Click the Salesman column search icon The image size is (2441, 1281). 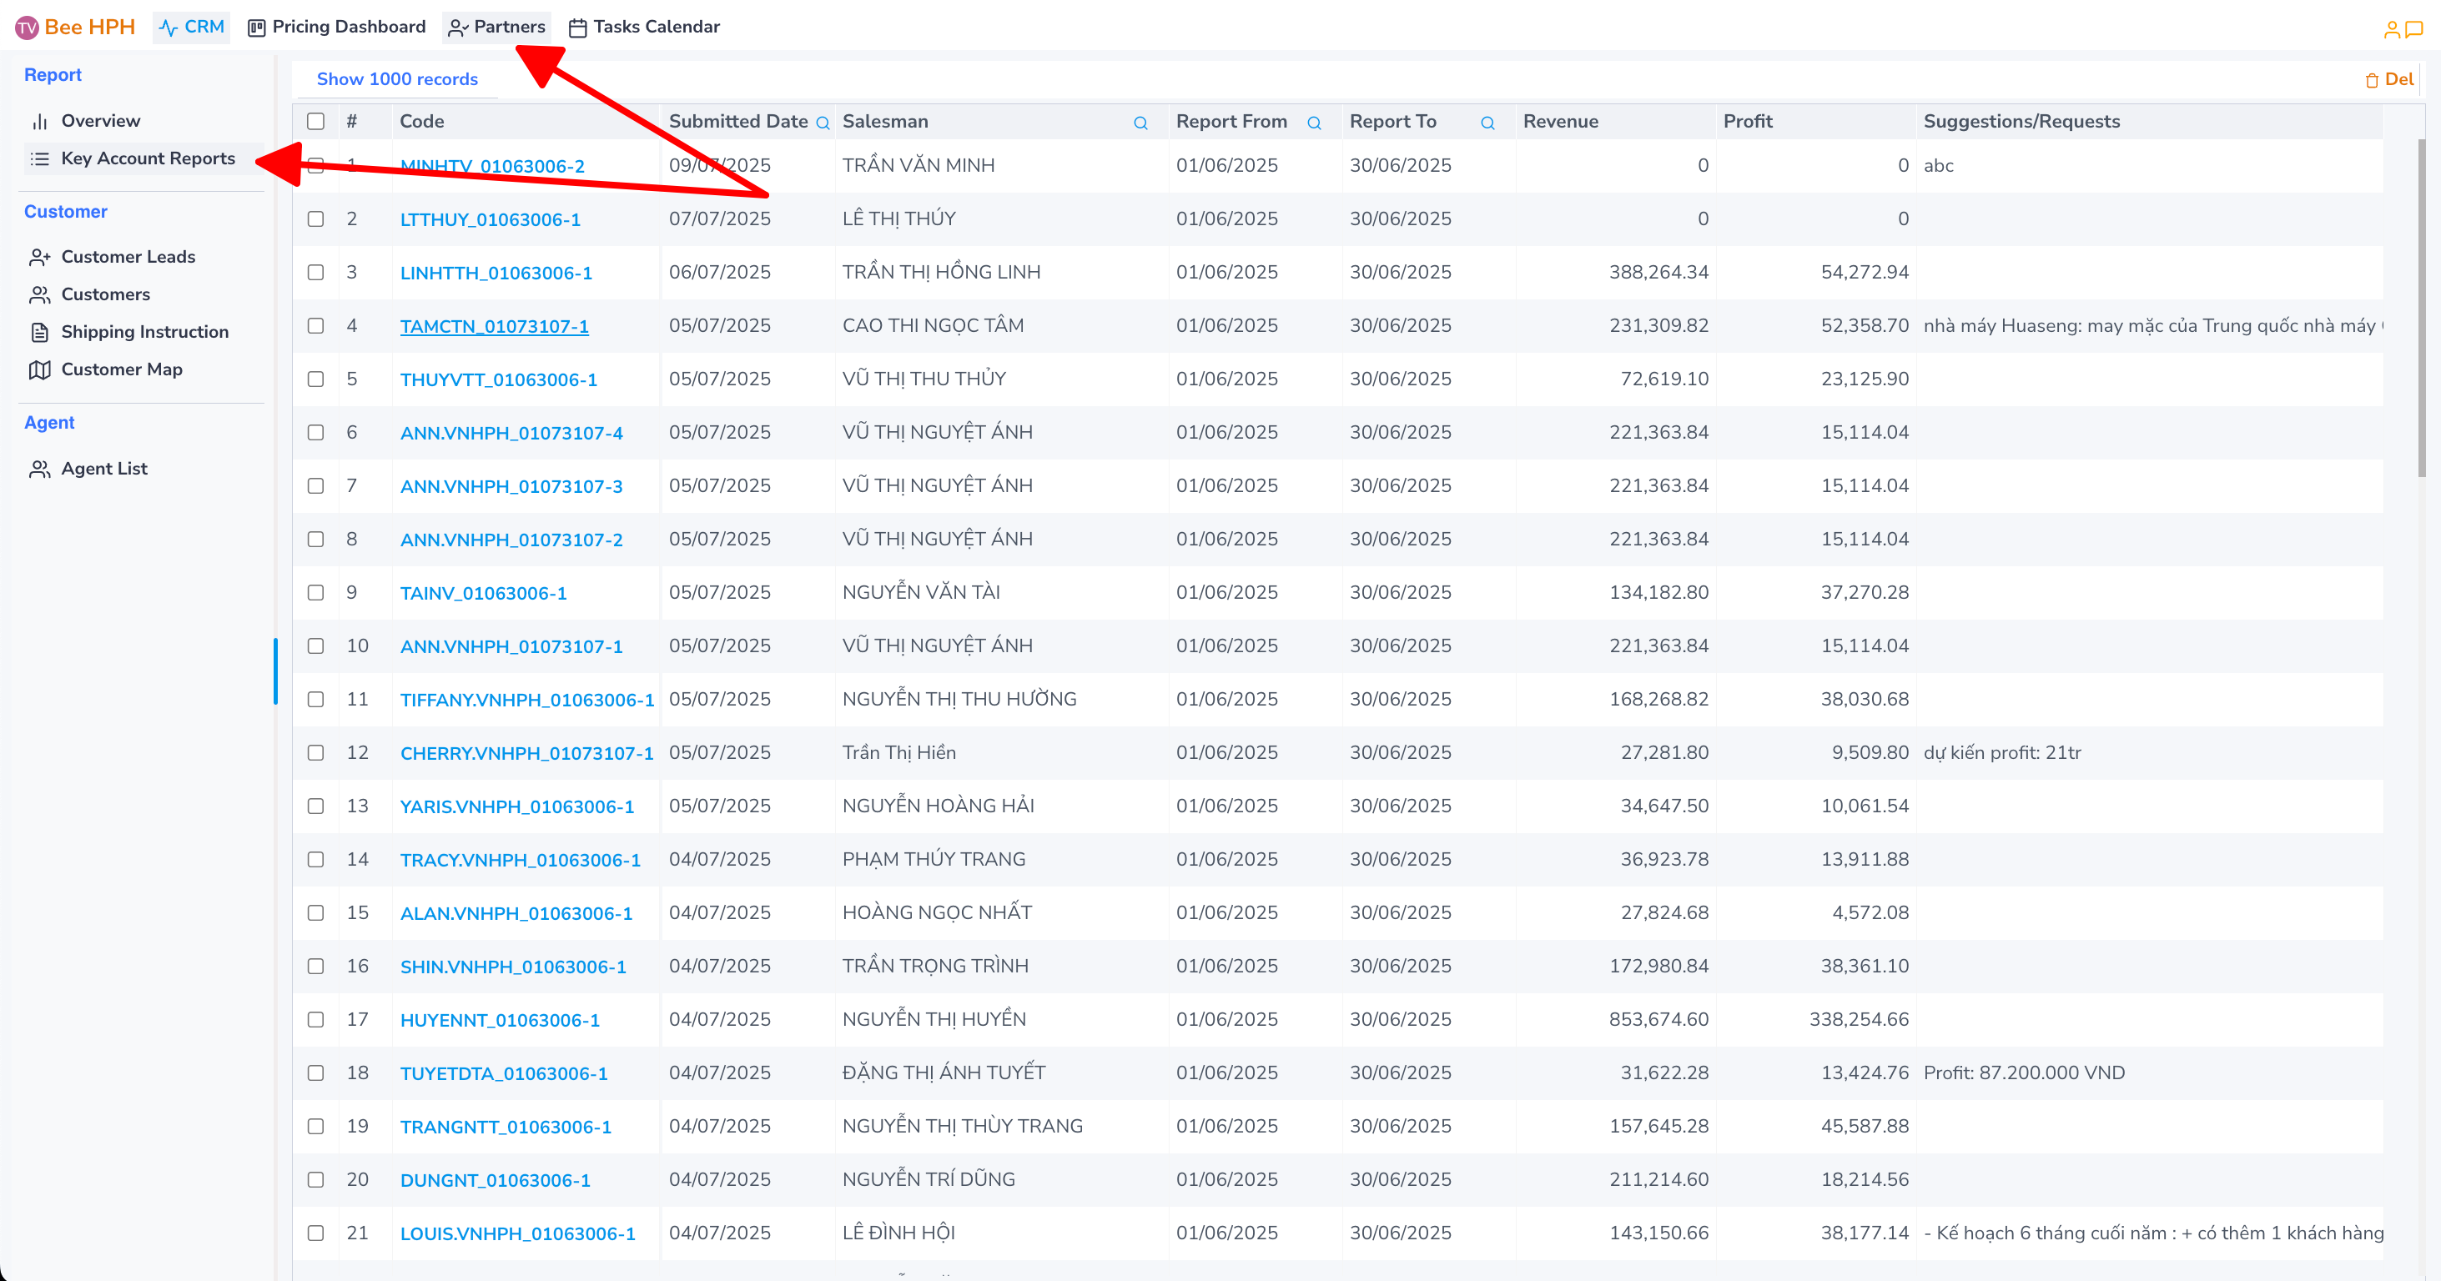click(x=1140, y=123)
